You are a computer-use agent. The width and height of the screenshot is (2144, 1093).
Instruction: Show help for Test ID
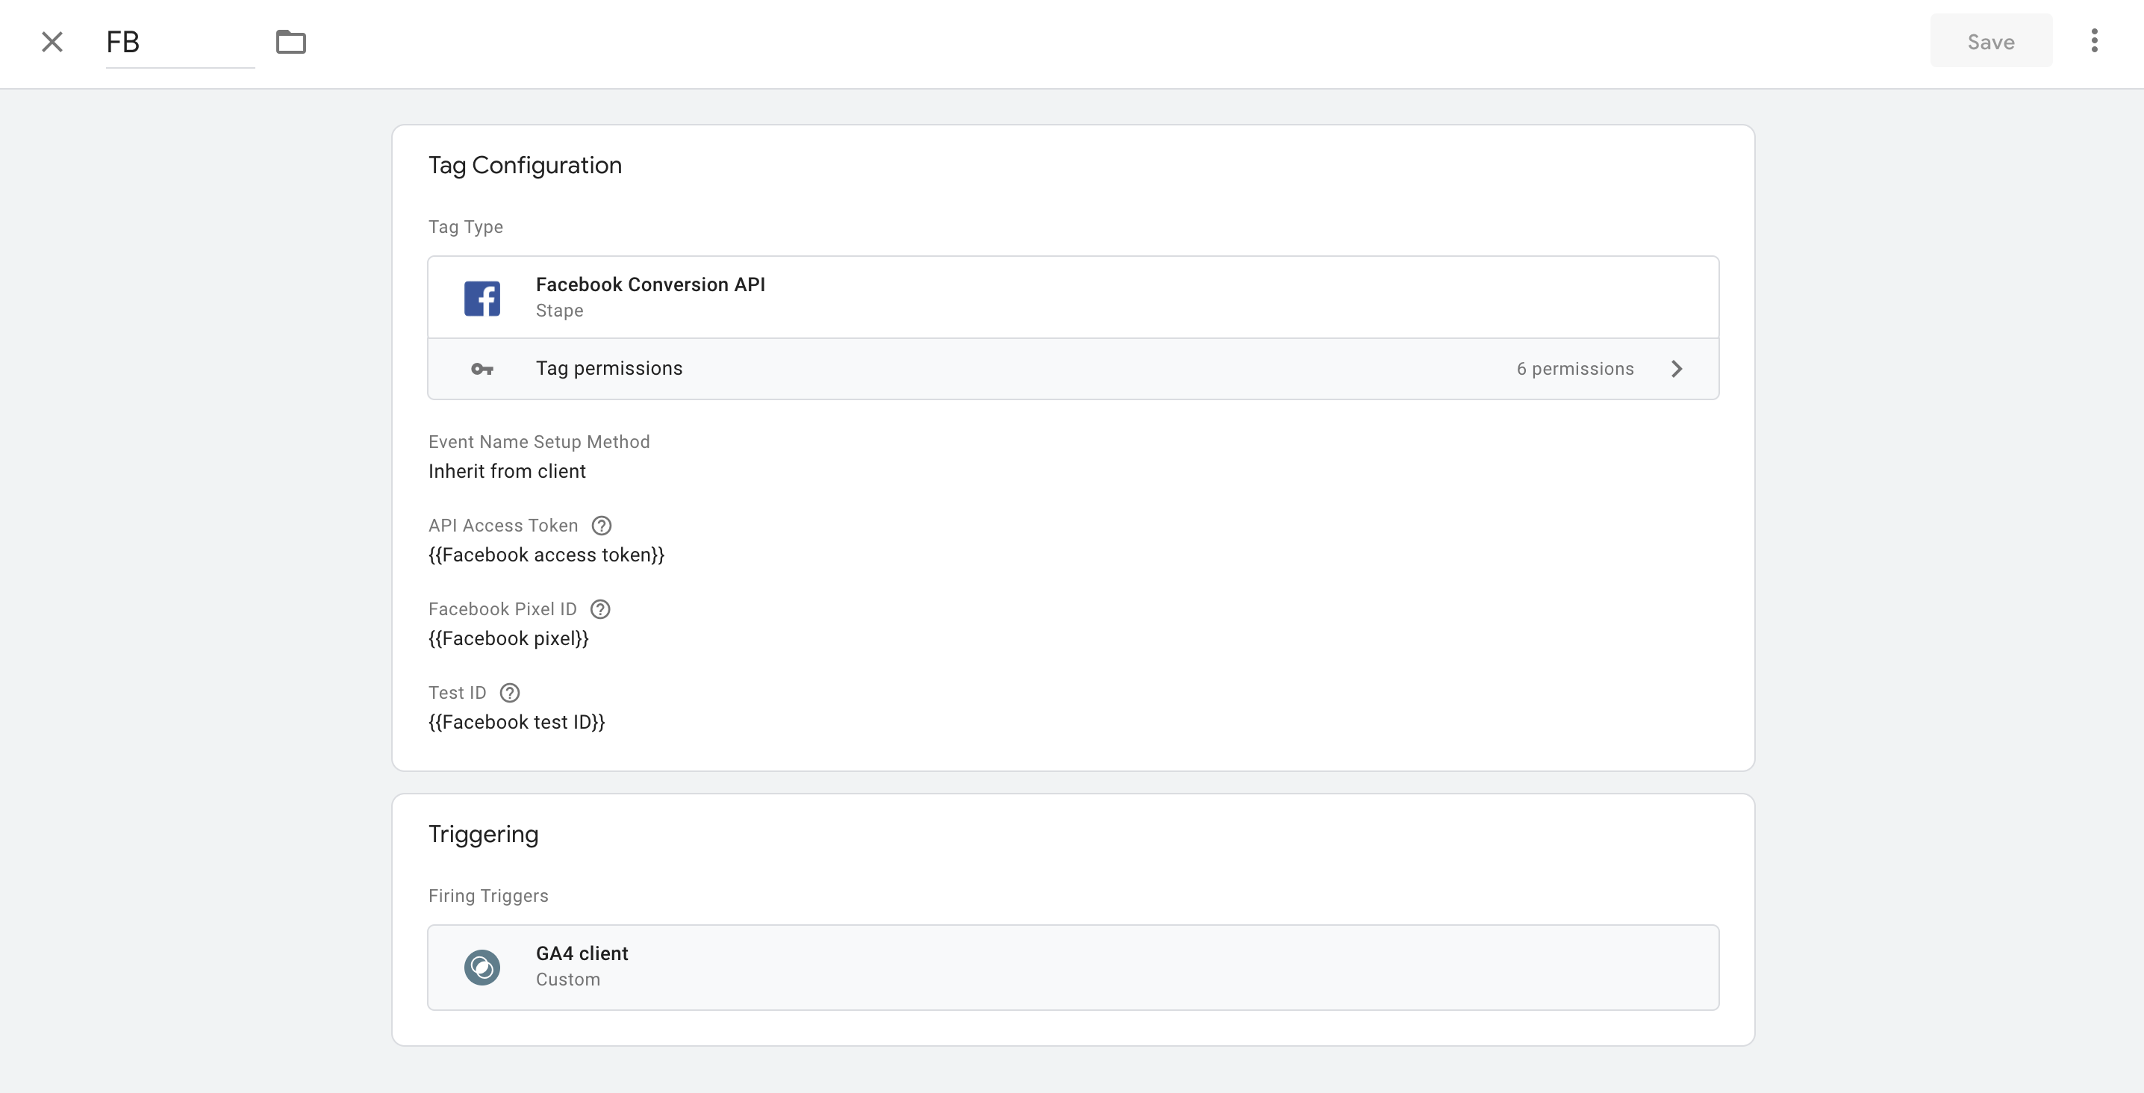click(509, 693)
